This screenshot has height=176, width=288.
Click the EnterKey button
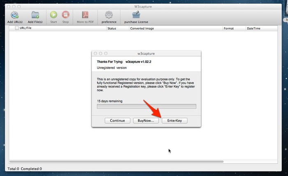(x=174, y=120)
